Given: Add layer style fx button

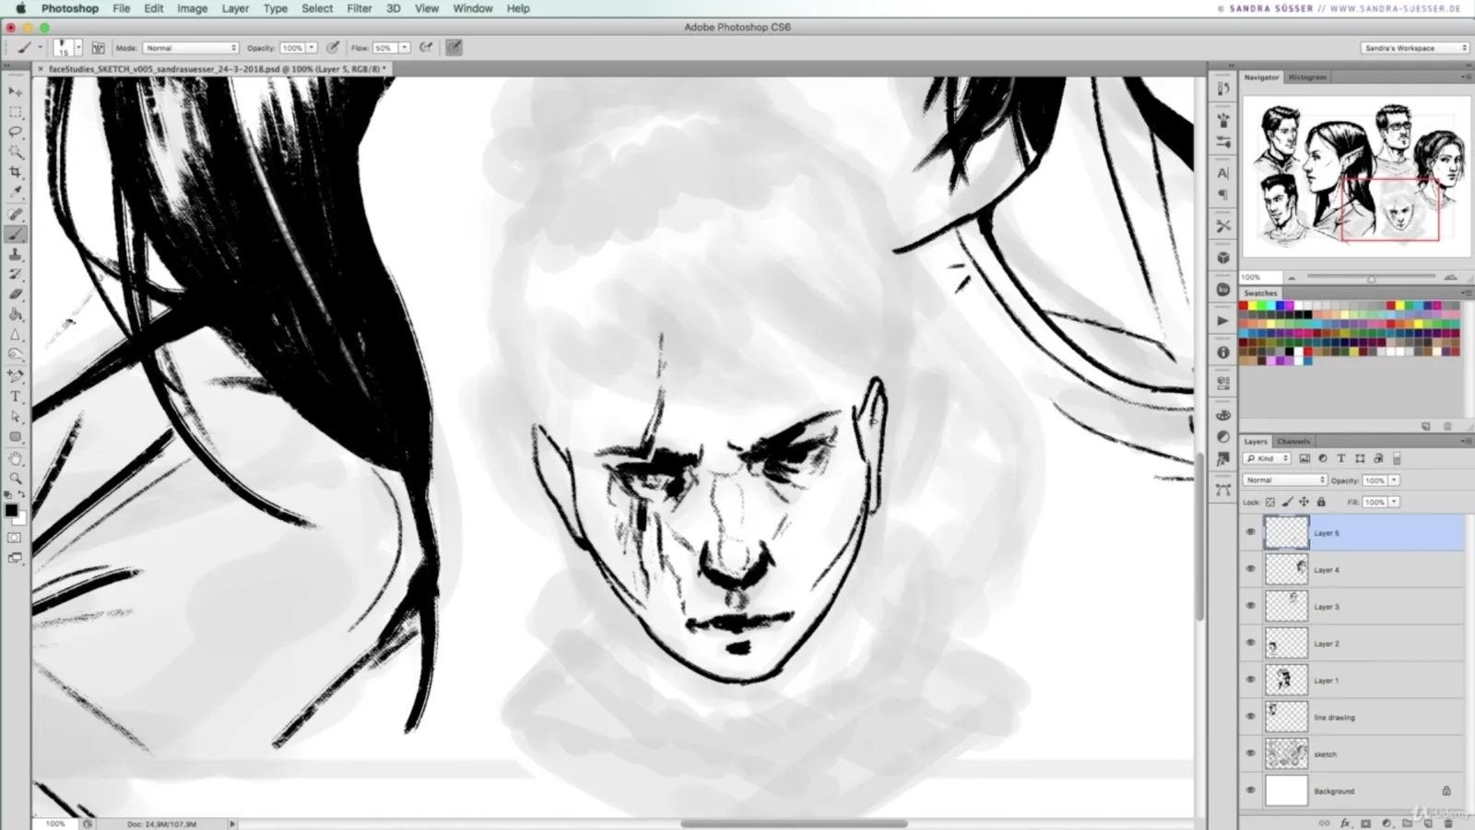Looking at the screenshot, I should click(1345, 823).
